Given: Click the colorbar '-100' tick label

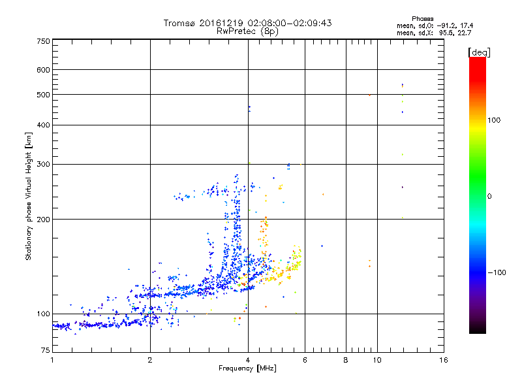Looking at the screenshot, I should [x=497, y=272].
